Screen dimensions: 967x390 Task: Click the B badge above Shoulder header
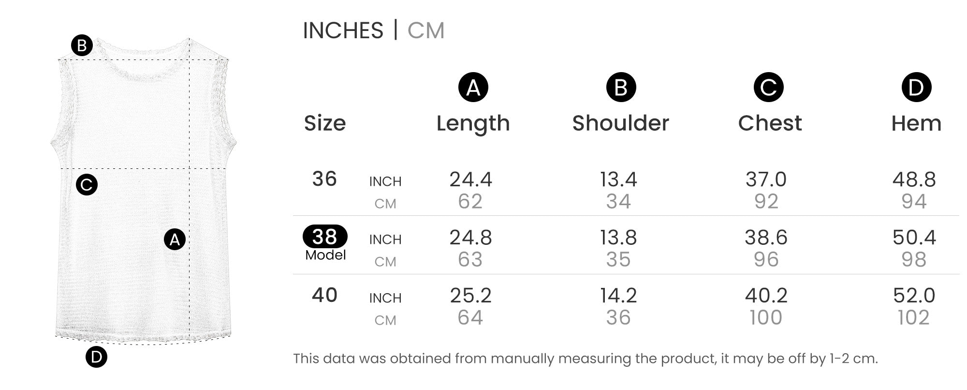click(x=621, y=88)
